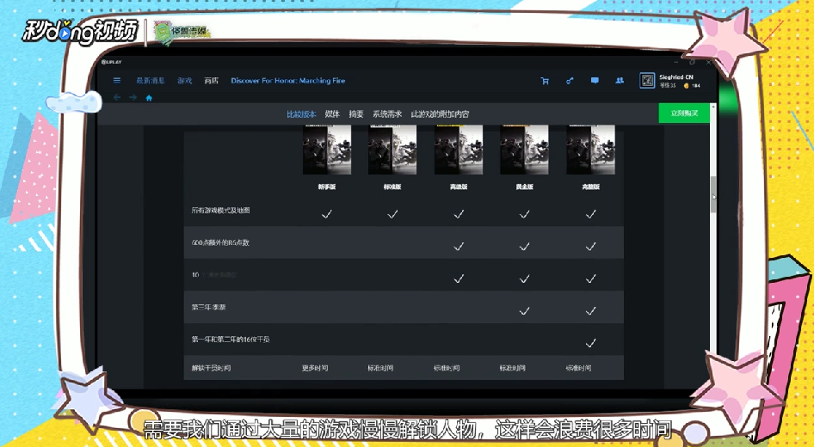Switch to the 摘要 tab
This screenshot has width=814, height=447.
click(x=356, y=114)
